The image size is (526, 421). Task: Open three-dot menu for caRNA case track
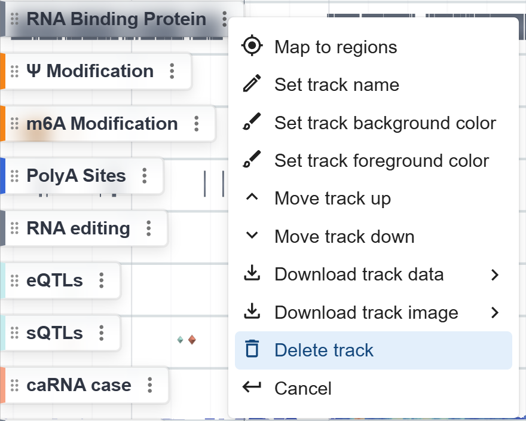pos(149,385)
